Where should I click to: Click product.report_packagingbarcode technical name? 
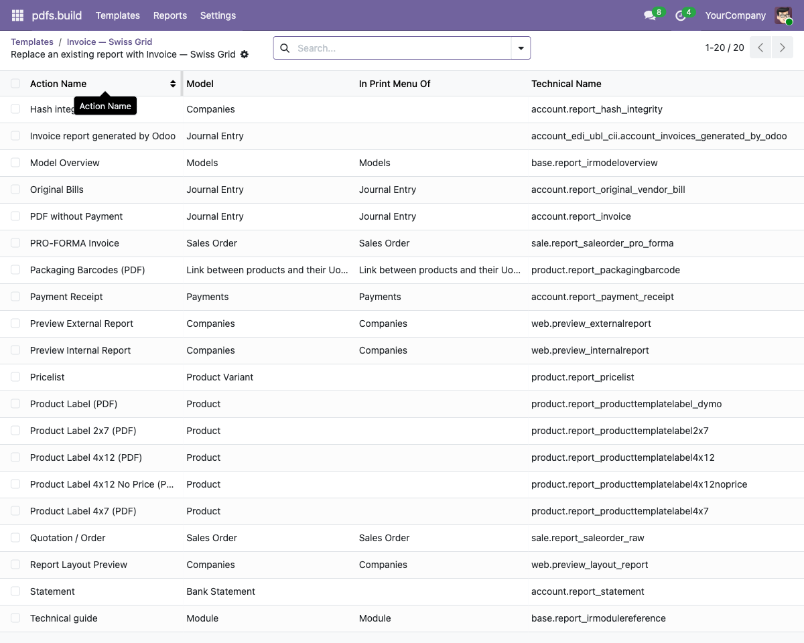click(606, 270)
